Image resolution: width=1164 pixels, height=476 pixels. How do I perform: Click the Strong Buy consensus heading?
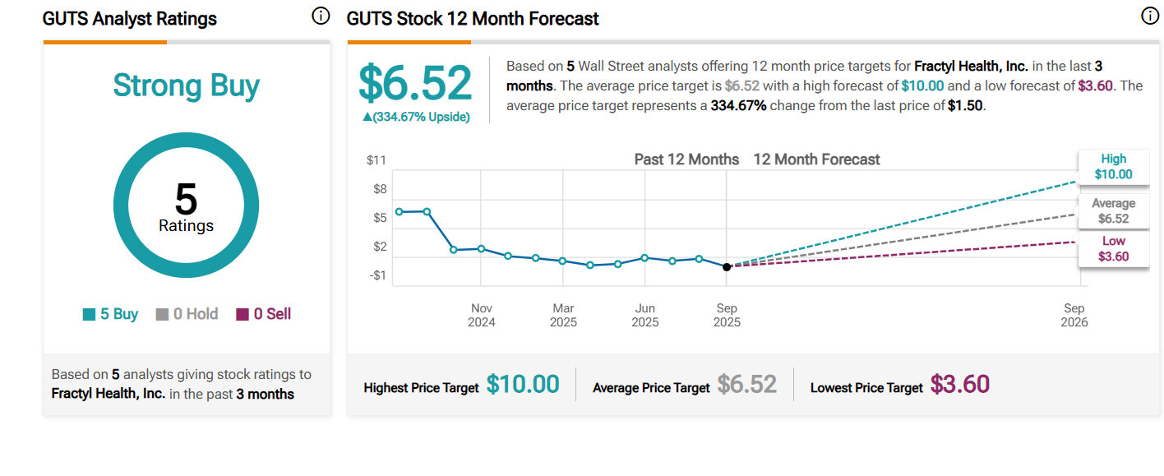(186, 85)
